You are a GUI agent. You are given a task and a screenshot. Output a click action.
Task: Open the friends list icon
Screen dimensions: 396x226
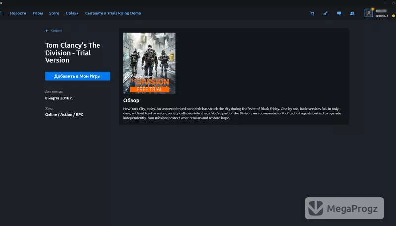pyautogui.click(x=352, y=13)
